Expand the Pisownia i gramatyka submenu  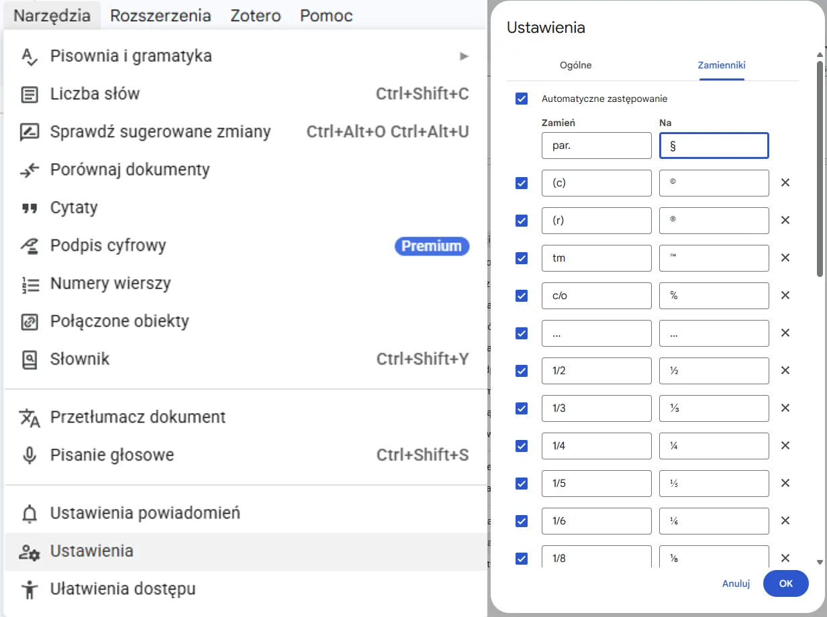coord(465,56)
